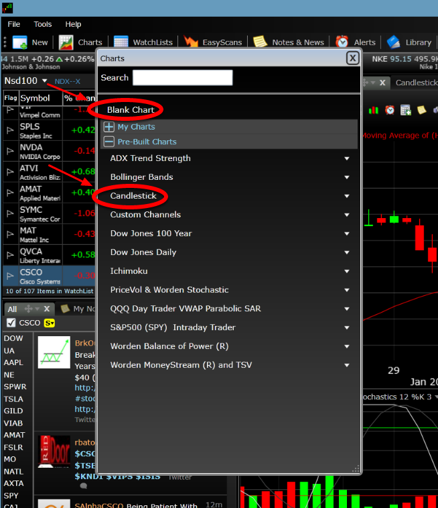Screen dimensions: 438x508
Task: Click the Red Door thumbnail in news feed
Action: pos(54,452)
